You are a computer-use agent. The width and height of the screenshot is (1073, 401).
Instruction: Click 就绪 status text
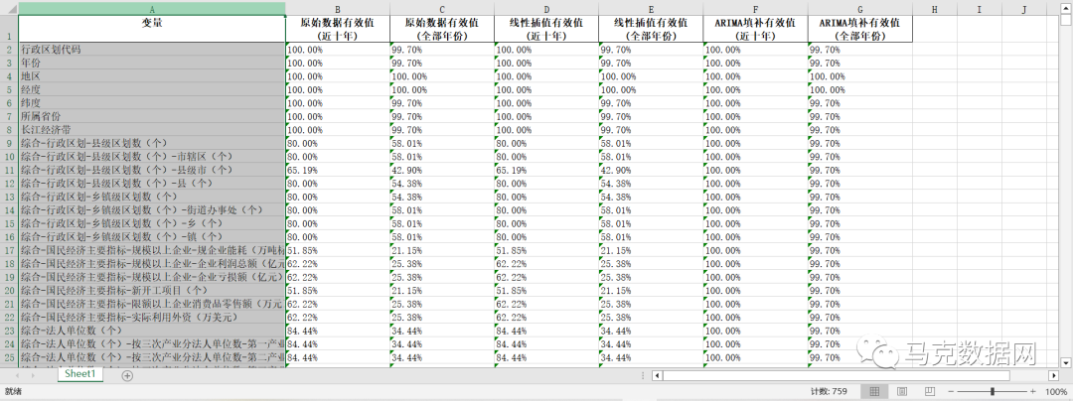(13, 391)
